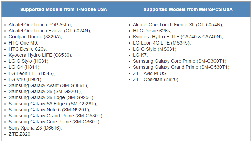
Task: Click Samsung Galaxy Note 5 (SM-N920T)
Action: coord(49,110)
